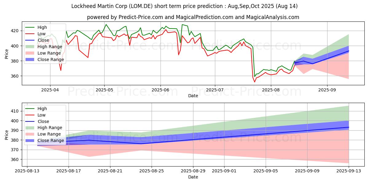Viewport: 369px width, 184px height.
Task: Select the Low Range pink swatch in top legend
Action: point(31,53)
